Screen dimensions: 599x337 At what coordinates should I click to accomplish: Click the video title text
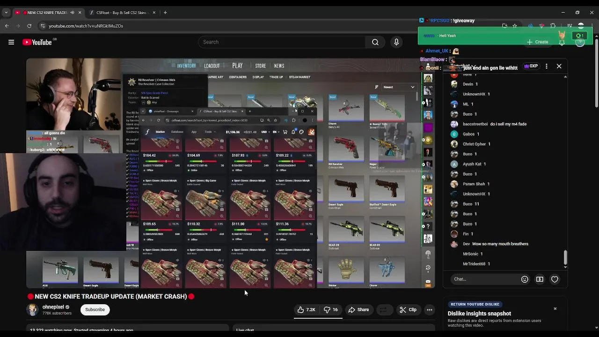pyautogui.click(x=110, y=296)
